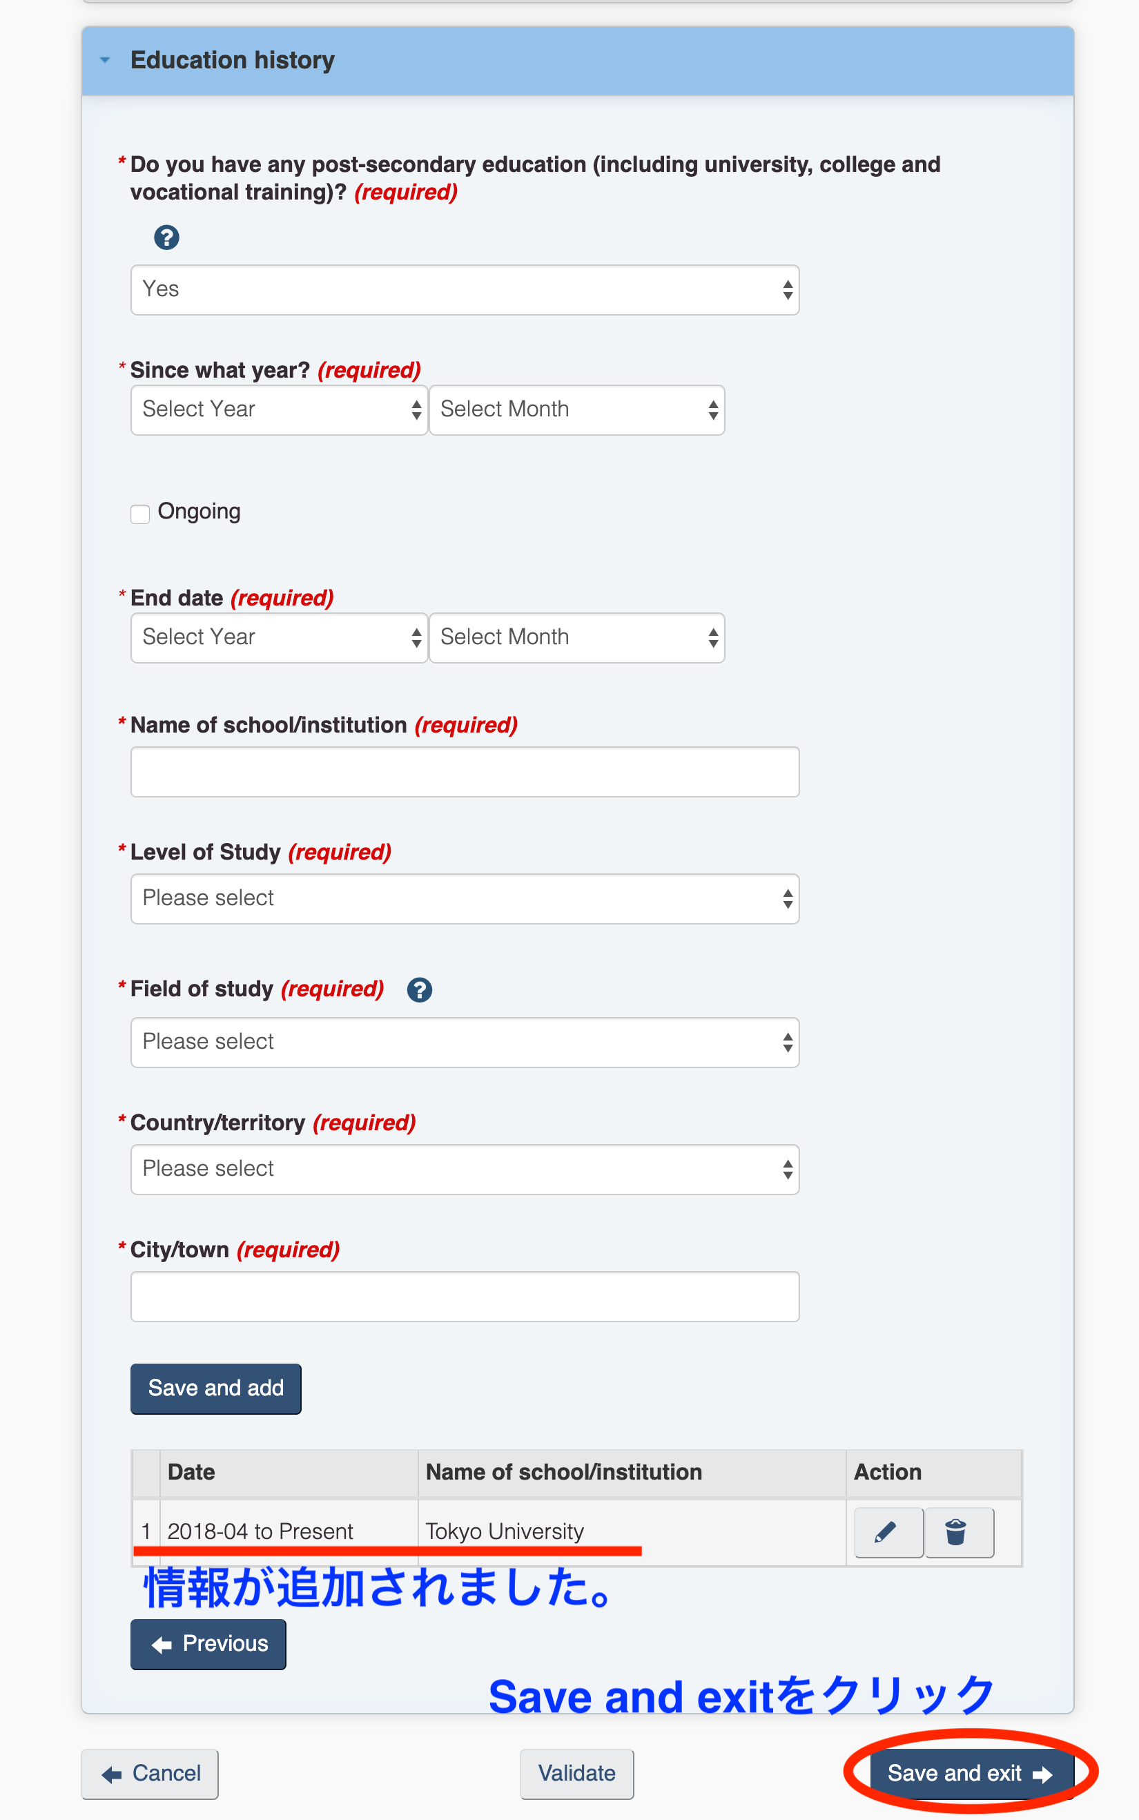Click the help icon under post-secondary education question
The image size is (1139, 1820).
click(x=166, y=238)
